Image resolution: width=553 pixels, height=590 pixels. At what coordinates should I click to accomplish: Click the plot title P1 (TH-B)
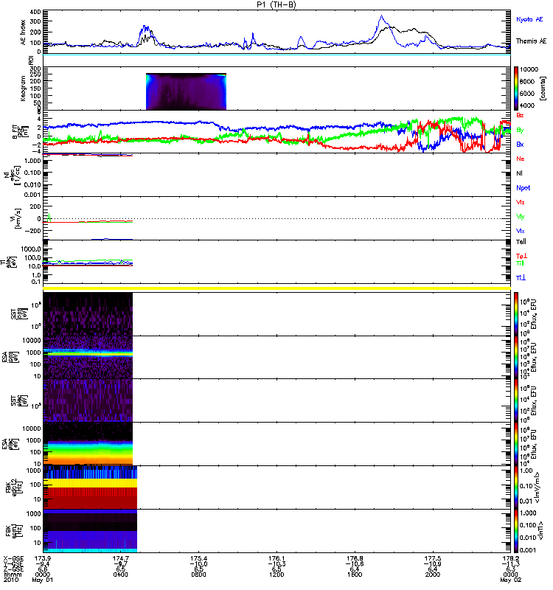[x=276, y=5]
